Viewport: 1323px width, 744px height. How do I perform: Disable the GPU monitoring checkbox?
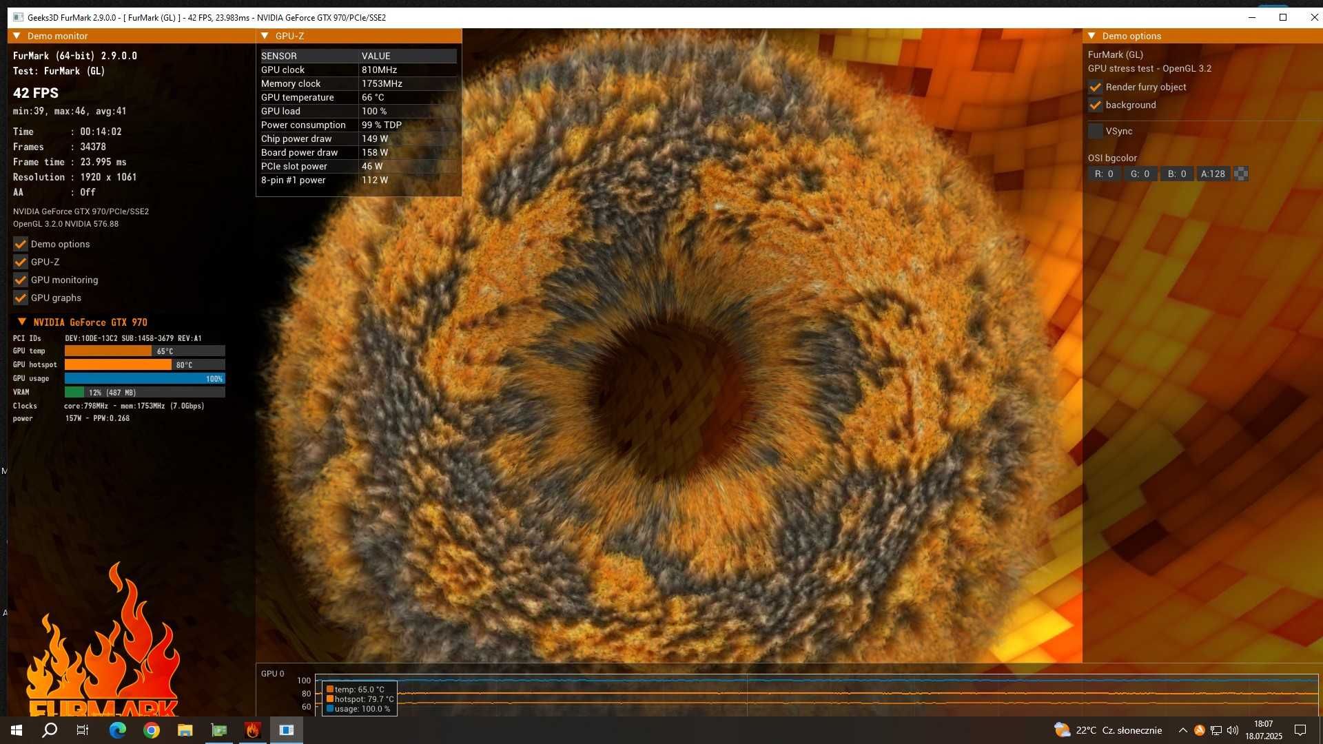click(21, 280)
